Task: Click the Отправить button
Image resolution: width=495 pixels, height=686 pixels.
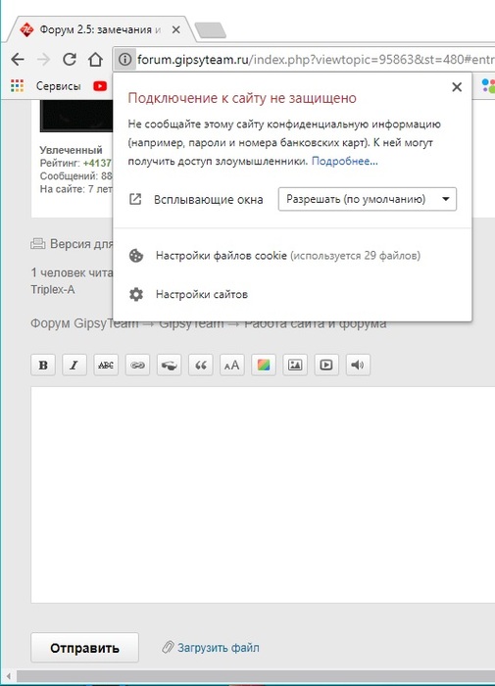Action: 84,648
